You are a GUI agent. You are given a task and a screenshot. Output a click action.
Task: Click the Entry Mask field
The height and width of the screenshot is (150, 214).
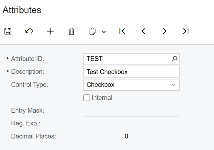(132, 111)
